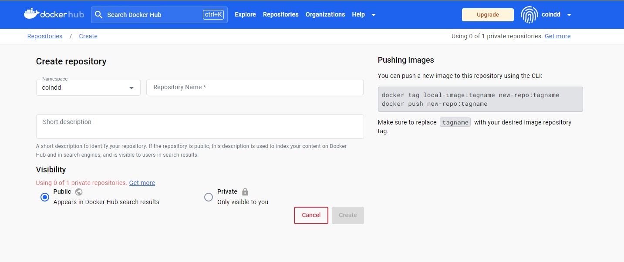Screen dimensions: 624x262
Task: Select the Public visibility radio button
Action: click(45, 197)
